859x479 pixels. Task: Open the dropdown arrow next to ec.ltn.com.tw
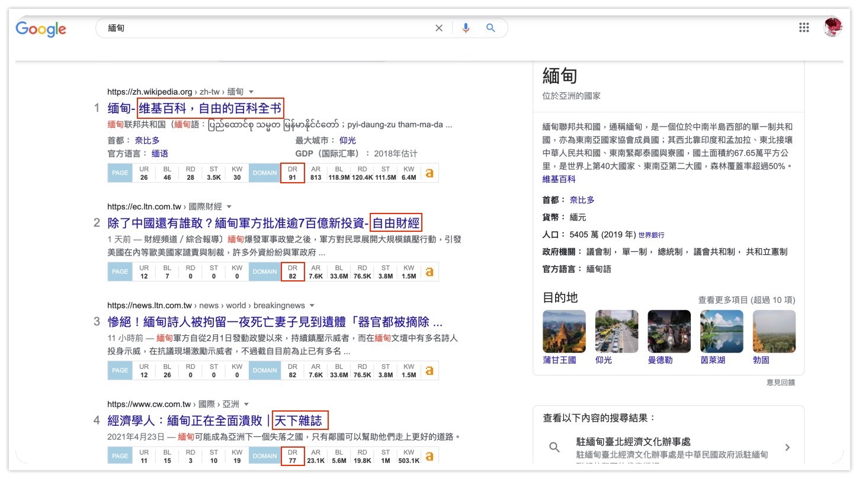(229, 206)
